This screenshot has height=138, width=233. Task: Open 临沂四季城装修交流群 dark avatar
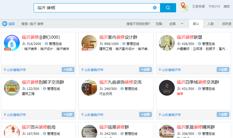click(x=167, y=88)
